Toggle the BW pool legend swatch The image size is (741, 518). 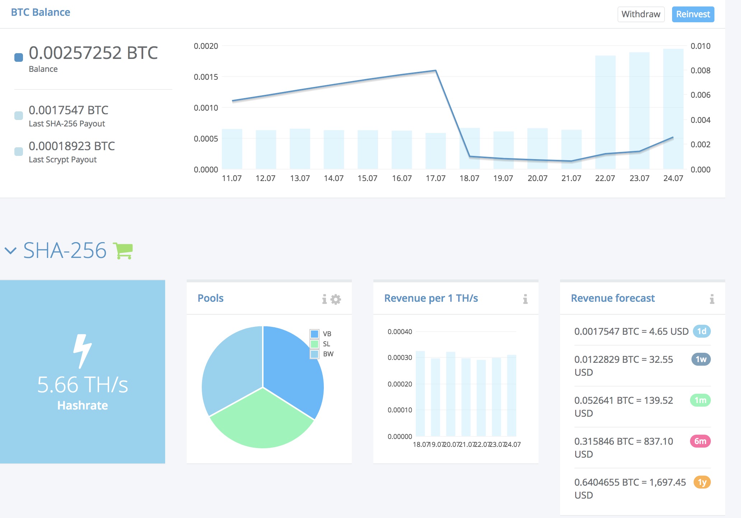coord(314,354)
